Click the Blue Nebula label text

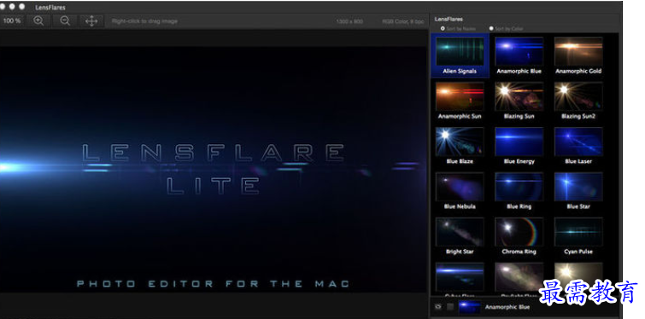pyautogui.click(x=460, y=206)
